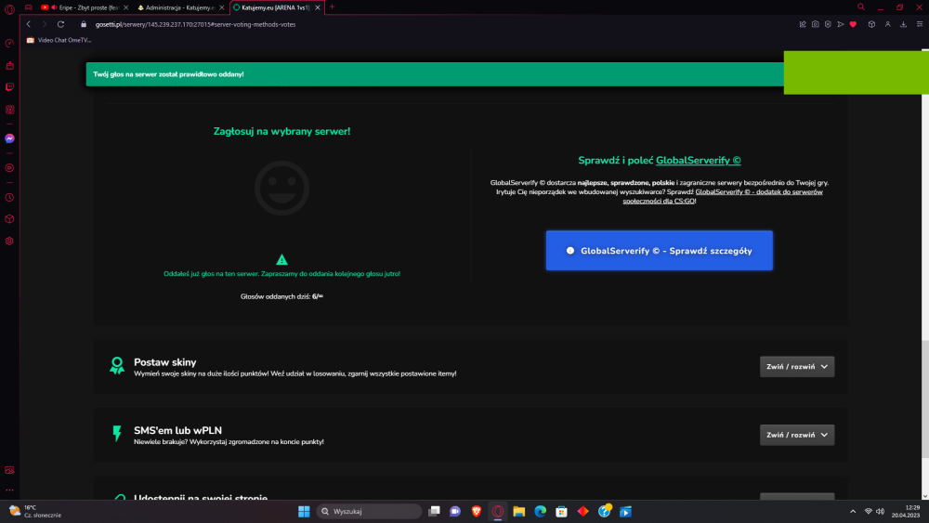Close the Katujemy.eu ARENA tab

[x=318, y=7]
